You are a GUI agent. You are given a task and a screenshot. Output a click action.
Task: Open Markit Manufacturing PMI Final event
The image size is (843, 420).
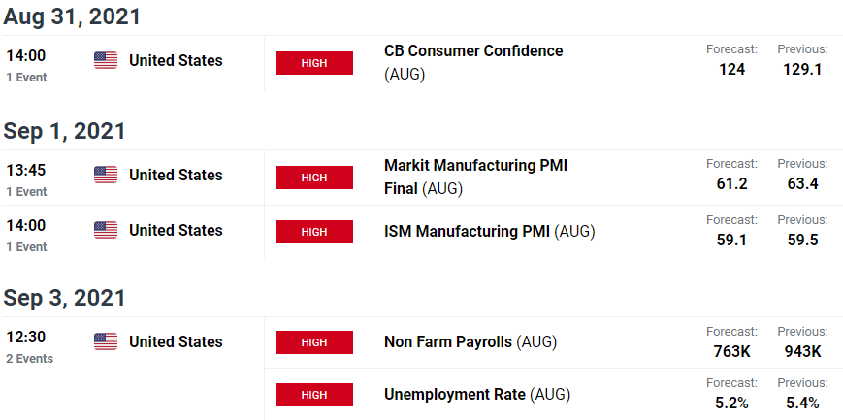click(x=475, y=177)
